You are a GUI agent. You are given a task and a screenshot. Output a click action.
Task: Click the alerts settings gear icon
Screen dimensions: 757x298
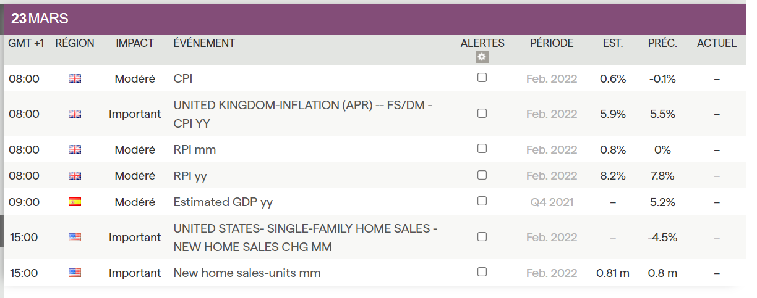(x=482, y=57)
